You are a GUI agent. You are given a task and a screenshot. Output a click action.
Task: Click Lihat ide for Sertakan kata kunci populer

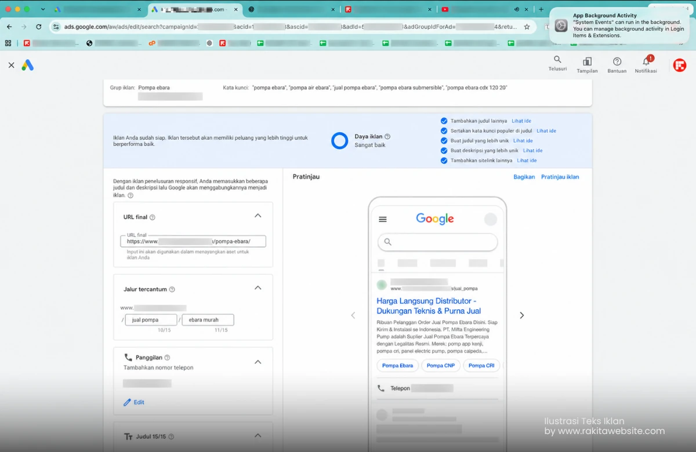[x=546, y=131]
